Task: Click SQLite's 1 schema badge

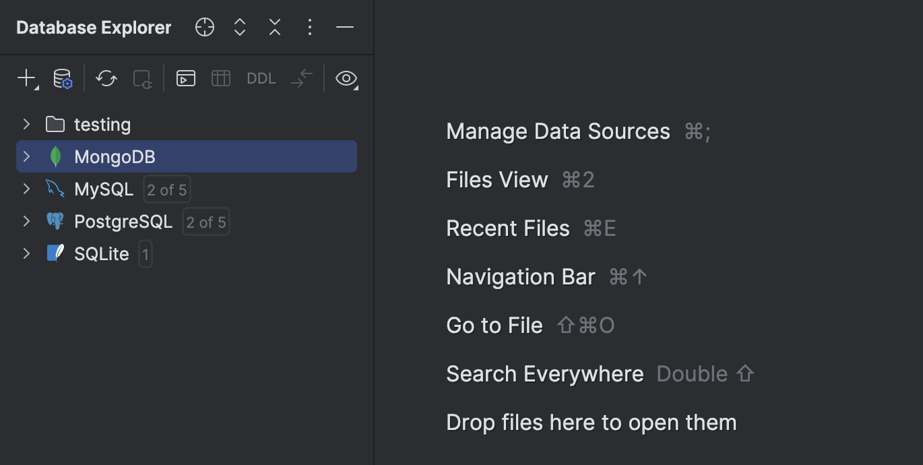Action: (146, 255)
